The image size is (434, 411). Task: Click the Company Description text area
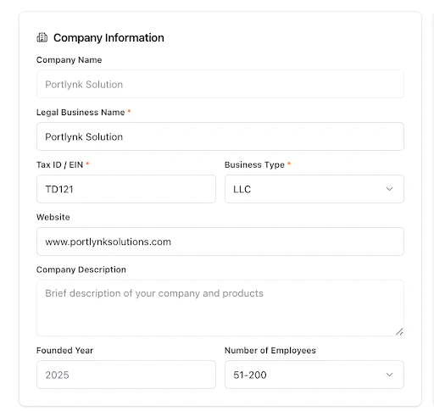(220, 308)
